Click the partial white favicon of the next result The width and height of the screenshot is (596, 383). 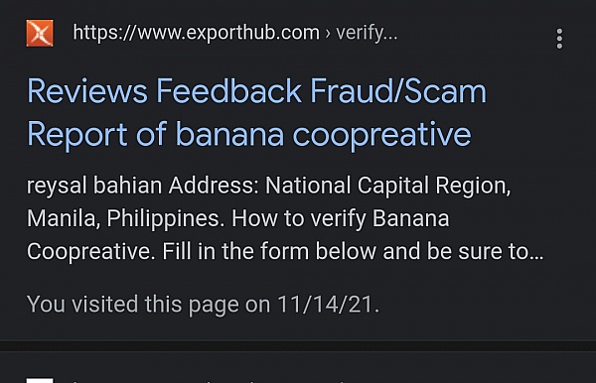point(40,380)
